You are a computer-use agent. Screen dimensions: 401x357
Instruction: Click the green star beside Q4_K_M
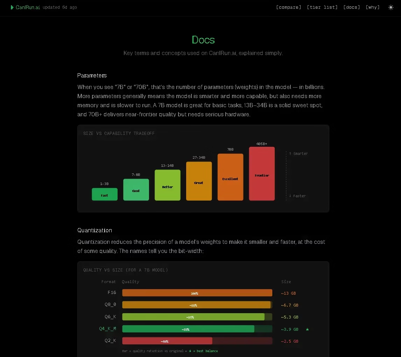pos(307,329)
